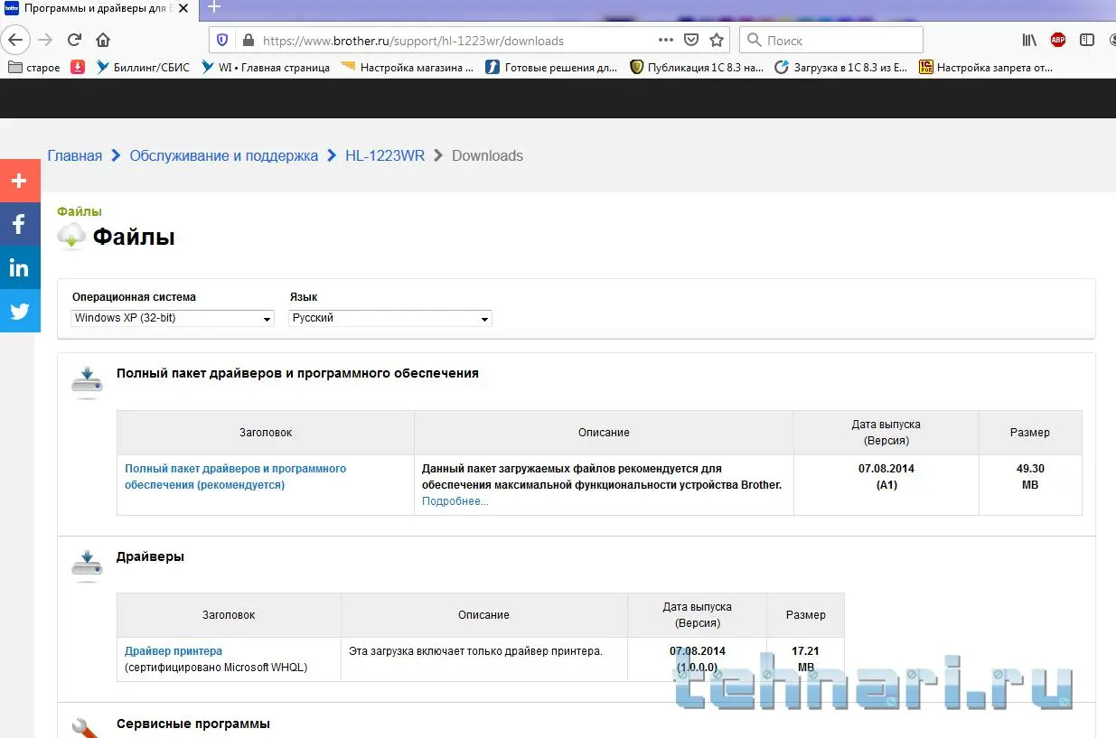Bookmark this page with the star icon
This screenshot has width=1116, height=738.
tap(717, 40)
